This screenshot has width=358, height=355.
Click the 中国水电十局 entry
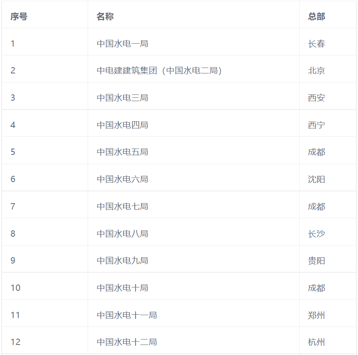pos(123,288)
